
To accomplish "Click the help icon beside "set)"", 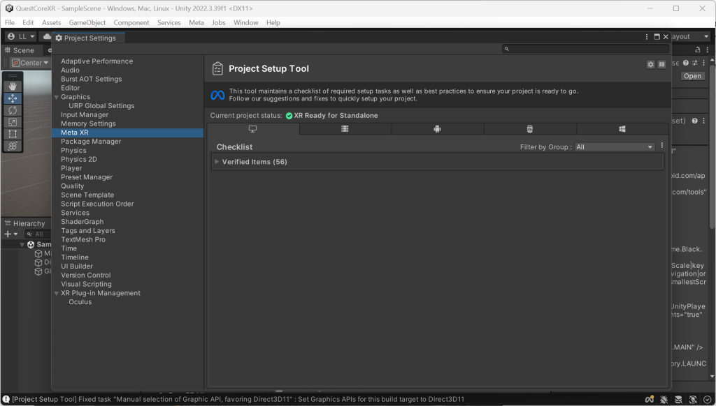I will (694, 121).
